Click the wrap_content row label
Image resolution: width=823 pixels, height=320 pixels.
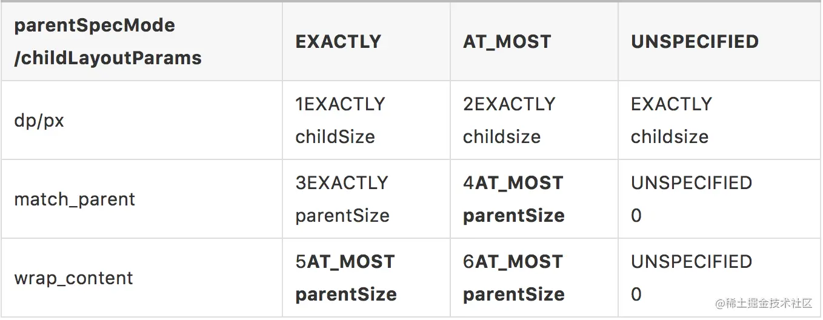[x=73, y=278]
